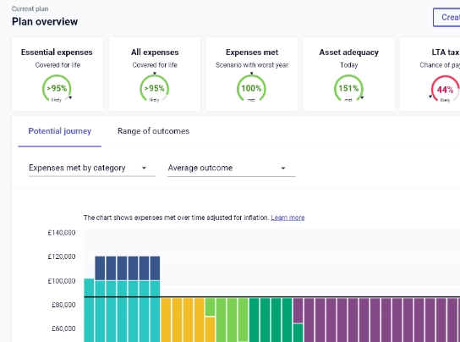Screen dimensions: 460x342
Task: Click the first yellow bar in the chart
Action: click(x=166, y=320)
